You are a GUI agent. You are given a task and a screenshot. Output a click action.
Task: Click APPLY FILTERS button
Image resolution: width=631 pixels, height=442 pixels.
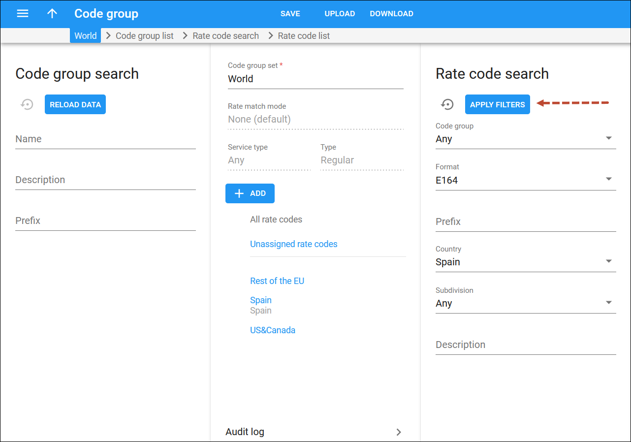coord(498,104)
